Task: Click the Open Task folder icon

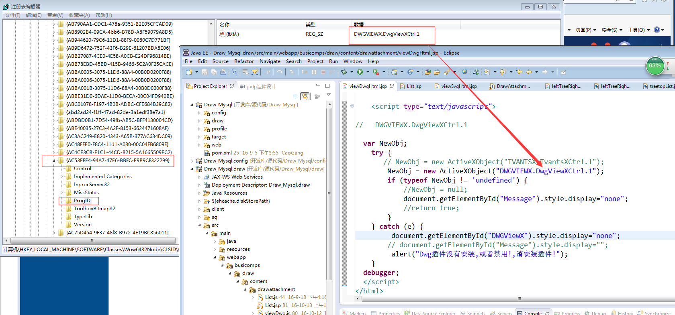Action: coord(437,72)
